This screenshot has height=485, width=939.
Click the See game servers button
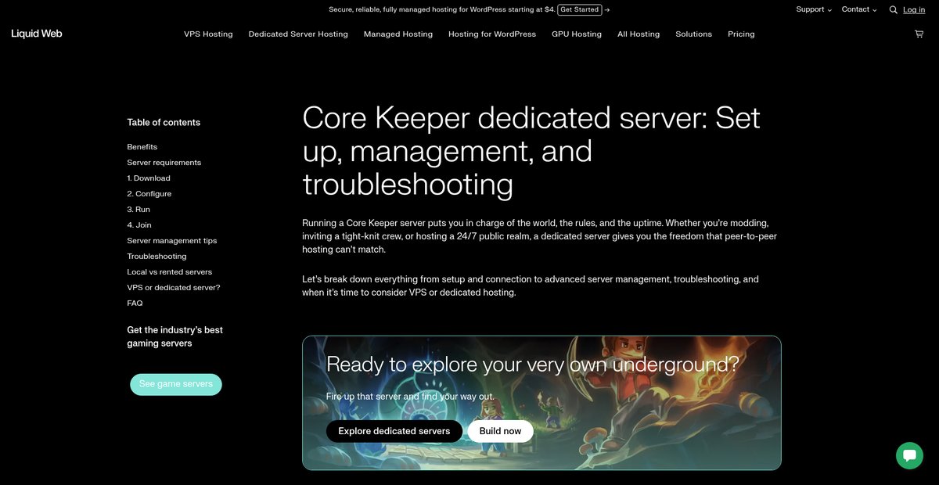(176, 384)
